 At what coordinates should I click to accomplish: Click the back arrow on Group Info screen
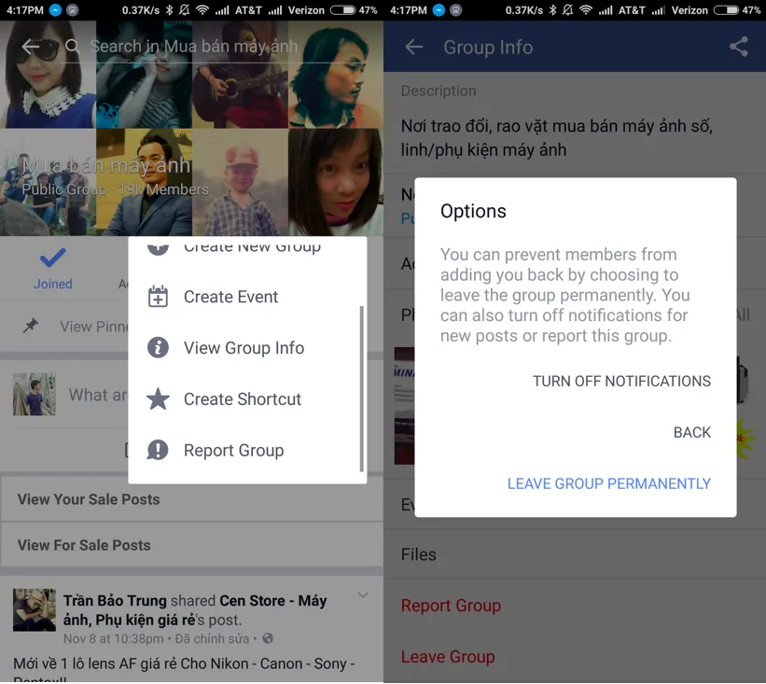pos(413,47)
